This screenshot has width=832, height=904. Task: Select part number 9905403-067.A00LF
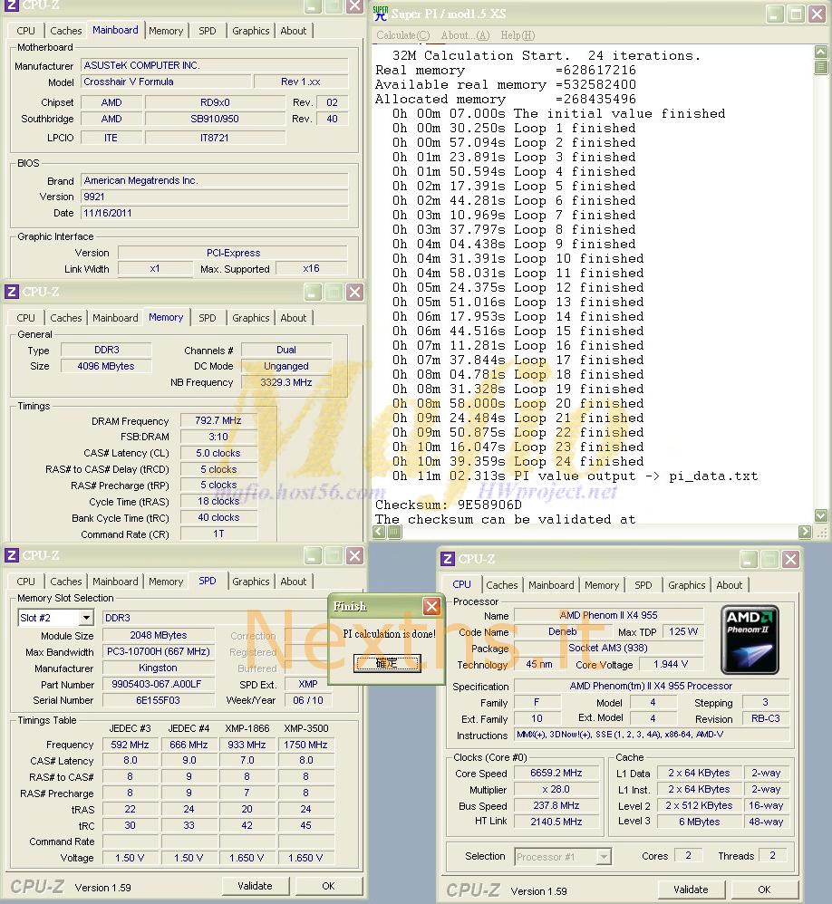(158, 685)
